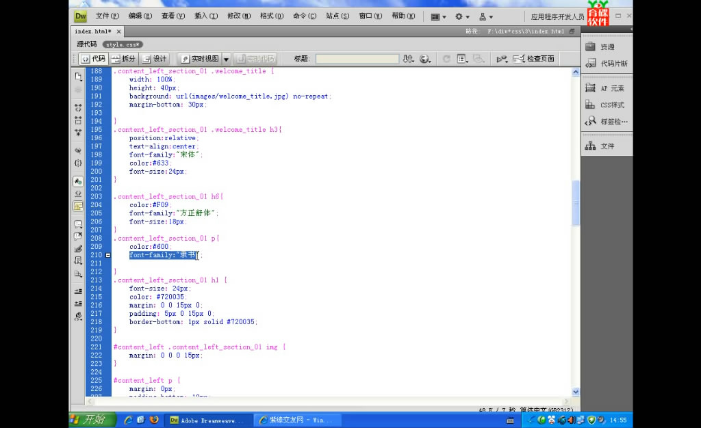This screenshot has width=701, height=428.
Task: Close the index.html document tab
Action: click(x=118, y=31)
